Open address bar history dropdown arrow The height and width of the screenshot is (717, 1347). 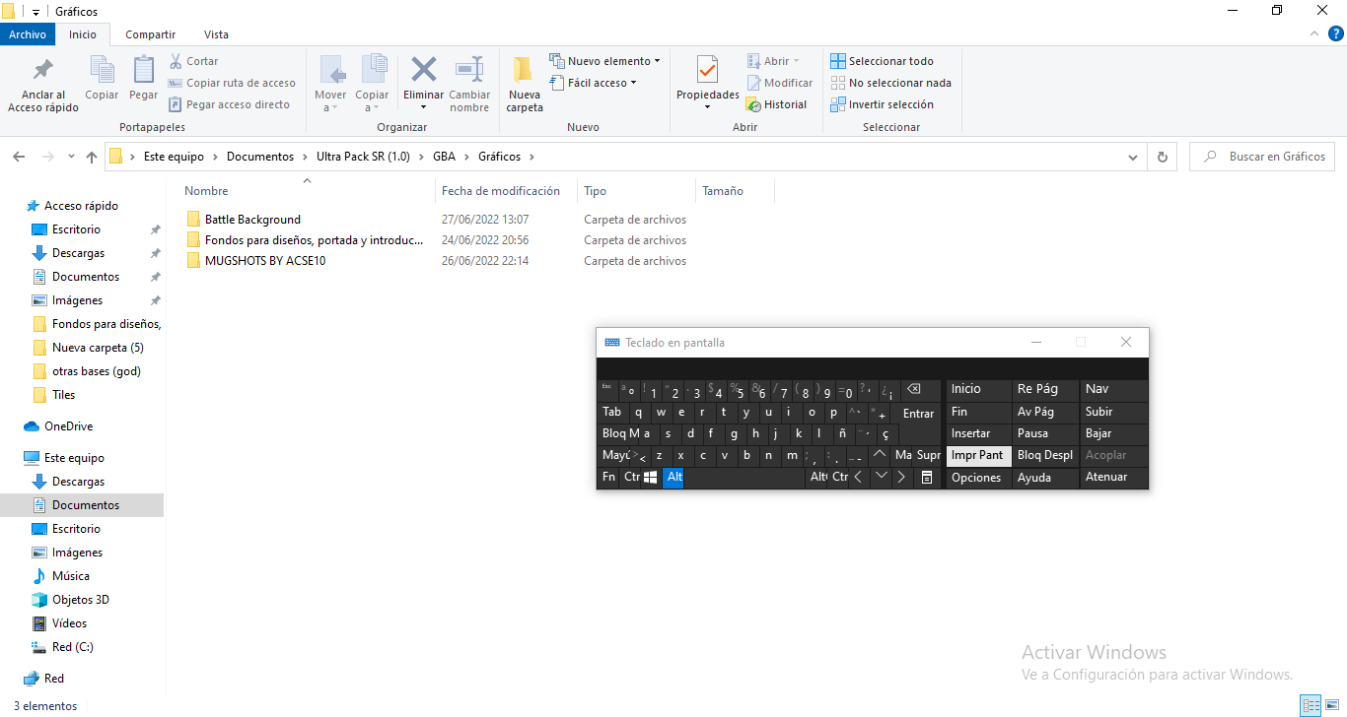(1132, 157)
